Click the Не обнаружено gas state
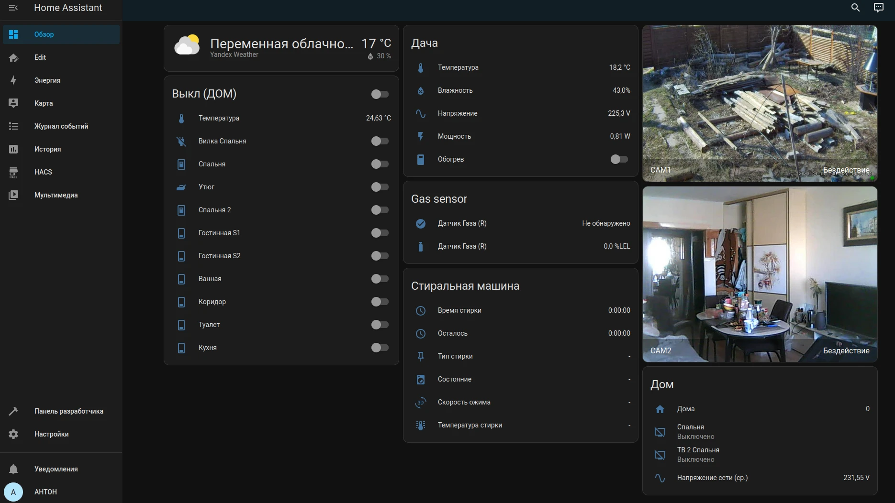 click(x=606, y=223)
